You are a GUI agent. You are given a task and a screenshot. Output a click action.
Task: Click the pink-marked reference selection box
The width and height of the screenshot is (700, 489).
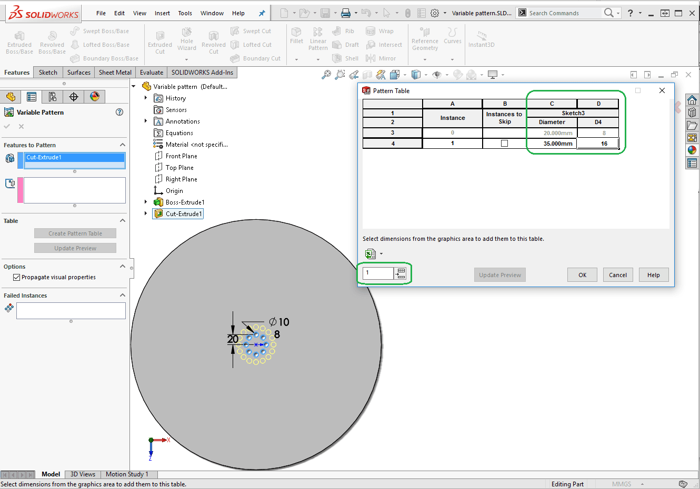point(74,190)
